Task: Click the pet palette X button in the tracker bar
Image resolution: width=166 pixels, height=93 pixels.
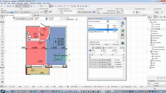Action: 17,19
